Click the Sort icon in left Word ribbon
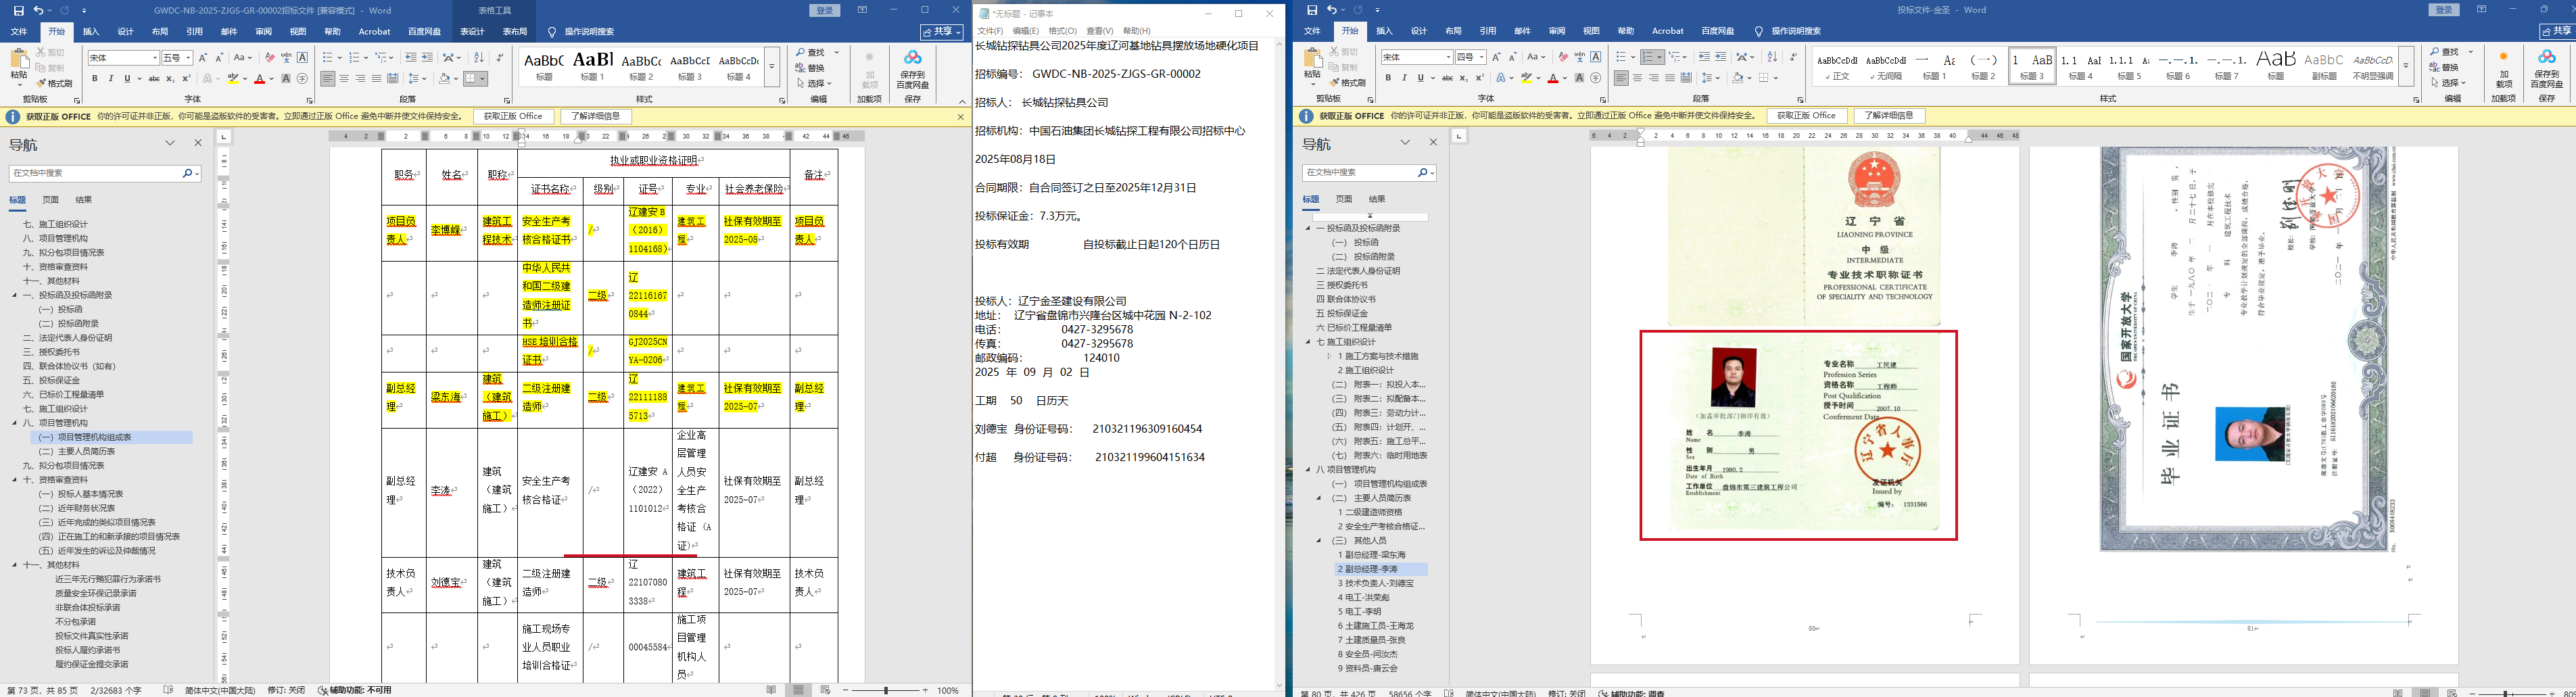Image resolution: width=2576 pixels, height=697 pixels. coord(478,58)
